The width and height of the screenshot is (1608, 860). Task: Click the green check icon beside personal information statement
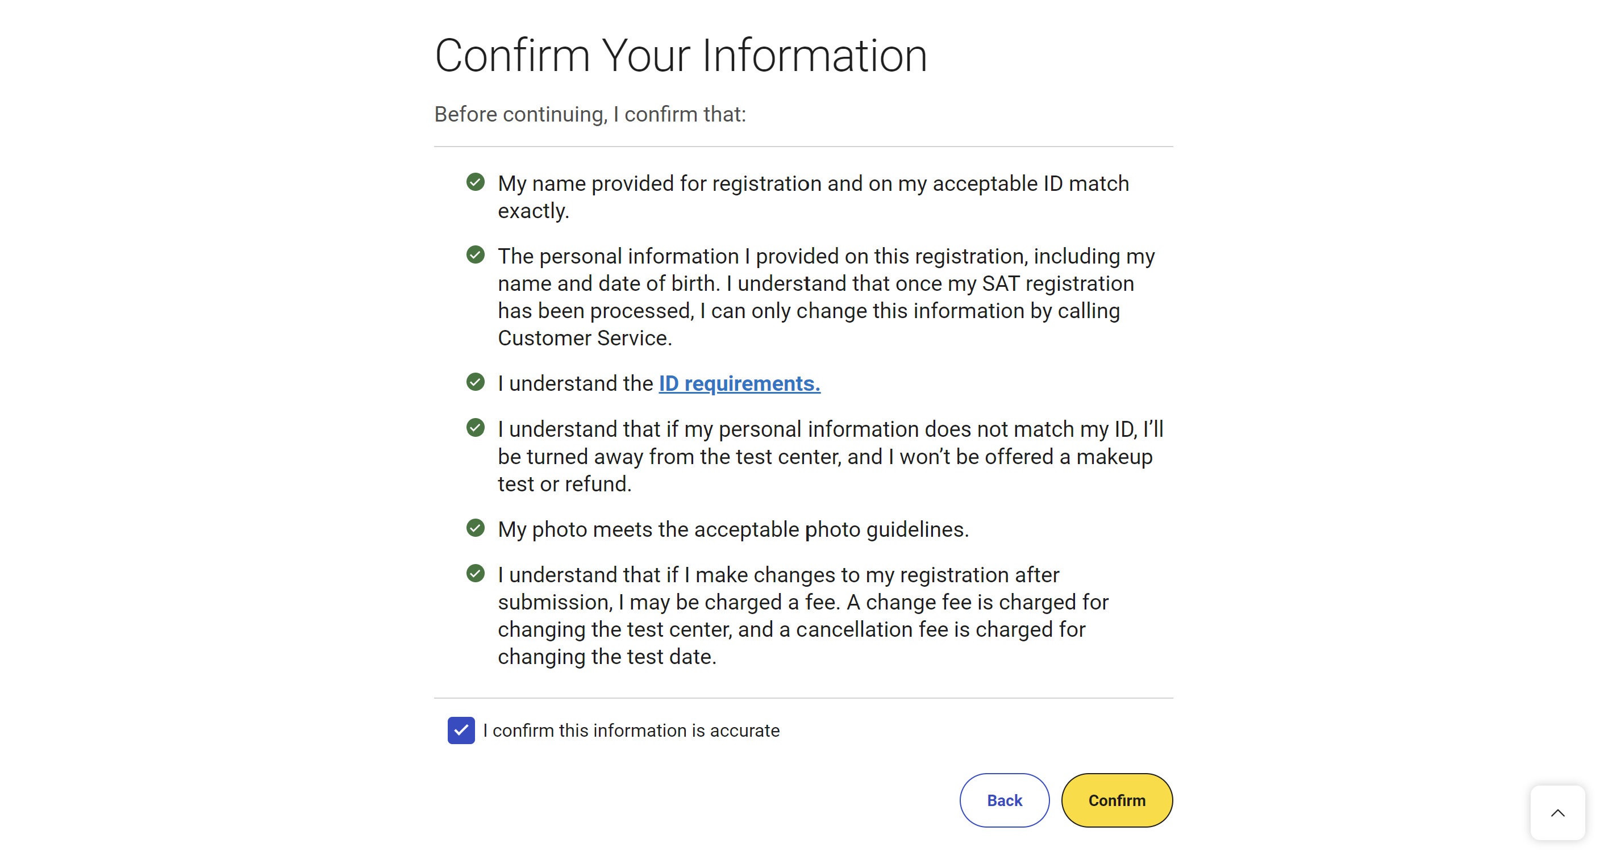tap(475, 254)
